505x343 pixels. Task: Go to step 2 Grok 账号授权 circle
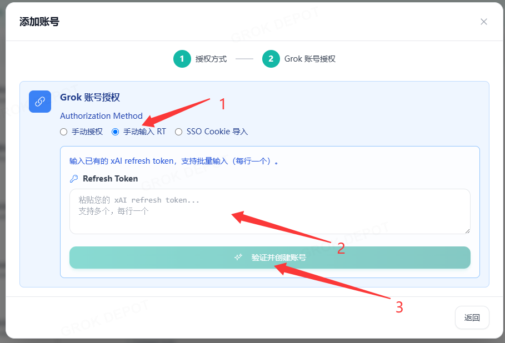pos(271,59)
